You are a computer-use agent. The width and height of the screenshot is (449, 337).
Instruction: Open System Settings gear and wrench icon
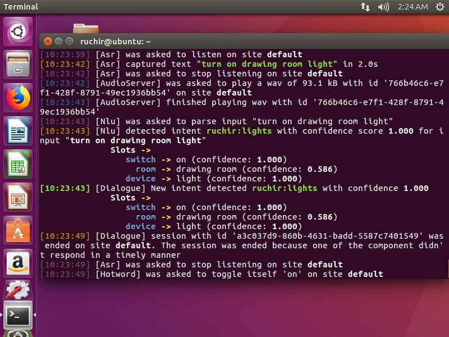pyautogui.click(x=18, y=290)
